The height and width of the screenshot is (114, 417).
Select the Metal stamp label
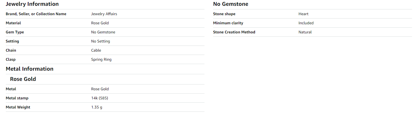(x=17, y=98)
